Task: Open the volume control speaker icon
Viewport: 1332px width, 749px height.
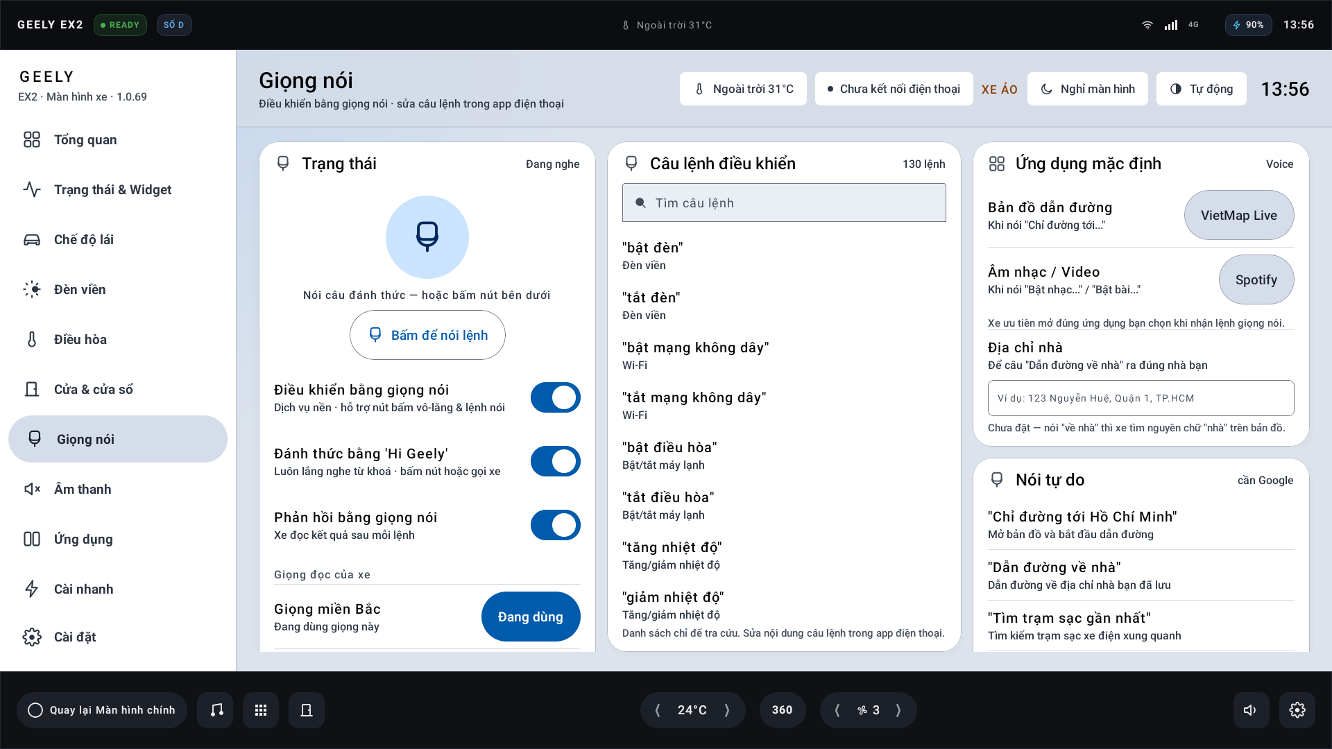Action: click(x=1251, y=709)
